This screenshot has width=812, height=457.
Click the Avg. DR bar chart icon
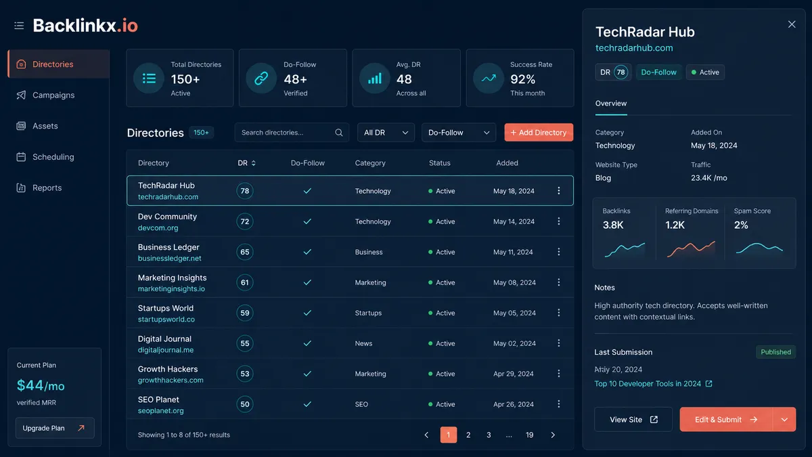pos(374,79)
